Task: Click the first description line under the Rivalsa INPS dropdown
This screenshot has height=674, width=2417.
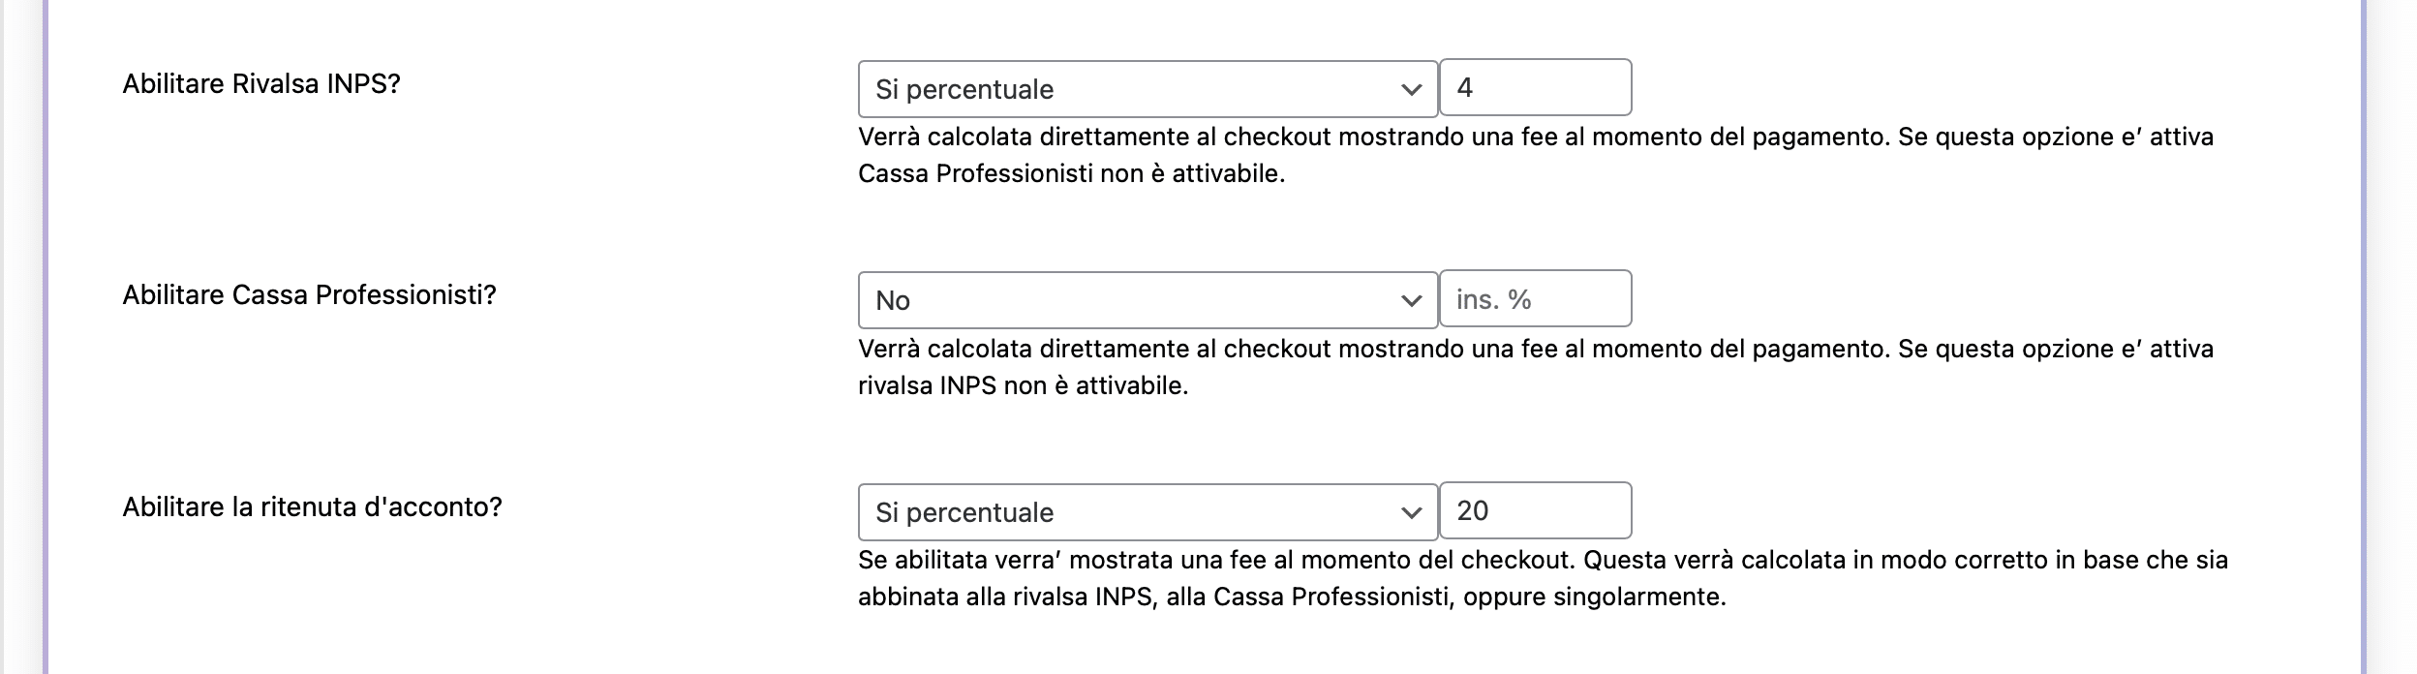Action: click(x=1535, y=138)
